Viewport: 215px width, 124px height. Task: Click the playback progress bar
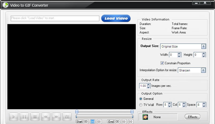(x=104, y=117)
